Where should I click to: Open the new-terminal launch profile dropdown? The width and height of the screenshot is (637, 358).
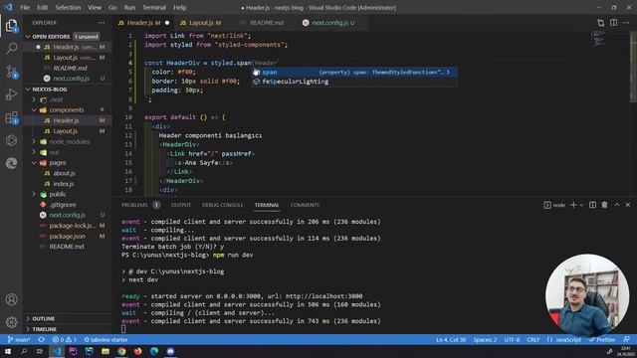coord(581,205)
